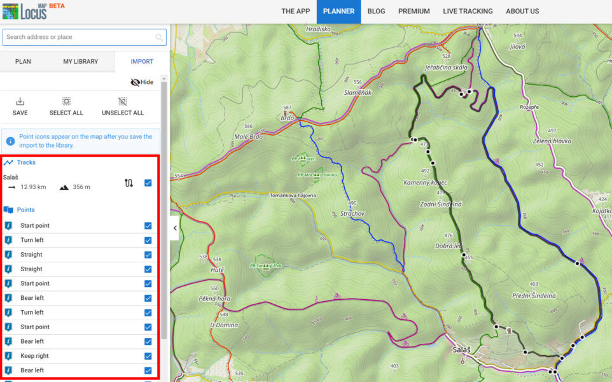The image size is (612, 382).
Task: Go to the Blog link
Action: click(x=376, y=11)
